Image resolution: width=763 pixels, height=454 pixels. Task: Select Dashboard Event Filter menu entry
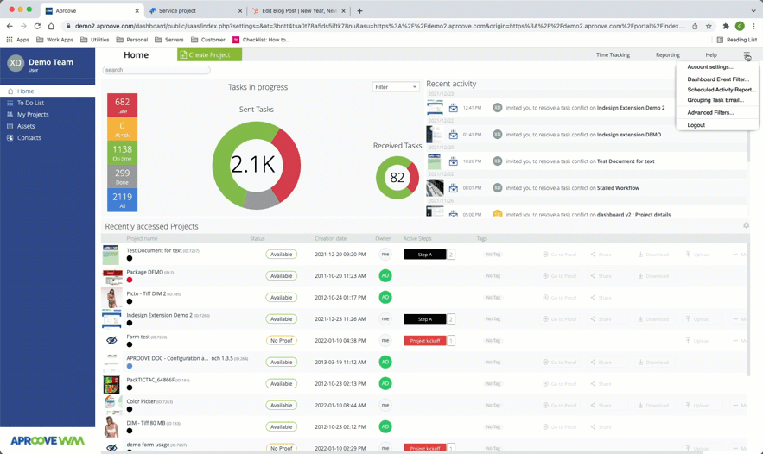tap(718, 79)
